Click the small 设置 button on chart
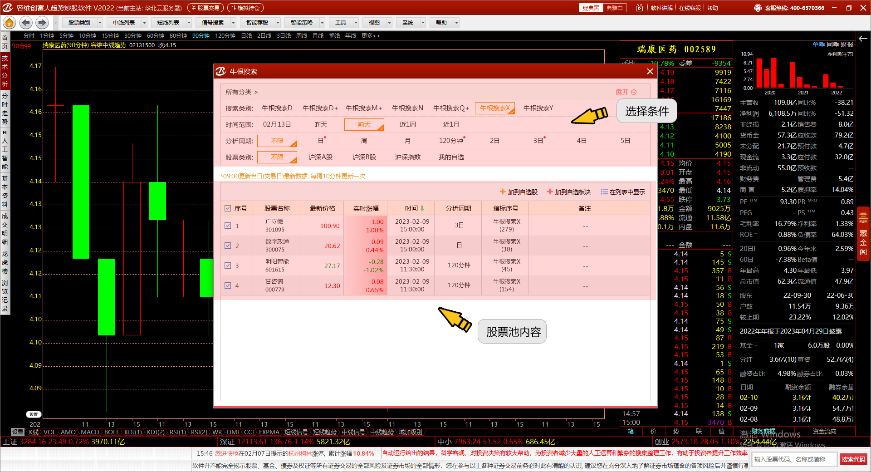This screenshot has height=472, width=871. (x=34, y=414)
